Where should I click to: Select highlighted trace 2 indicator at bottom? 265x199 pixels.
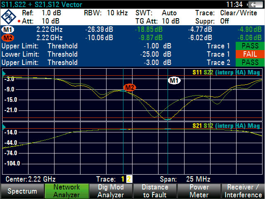129,179
